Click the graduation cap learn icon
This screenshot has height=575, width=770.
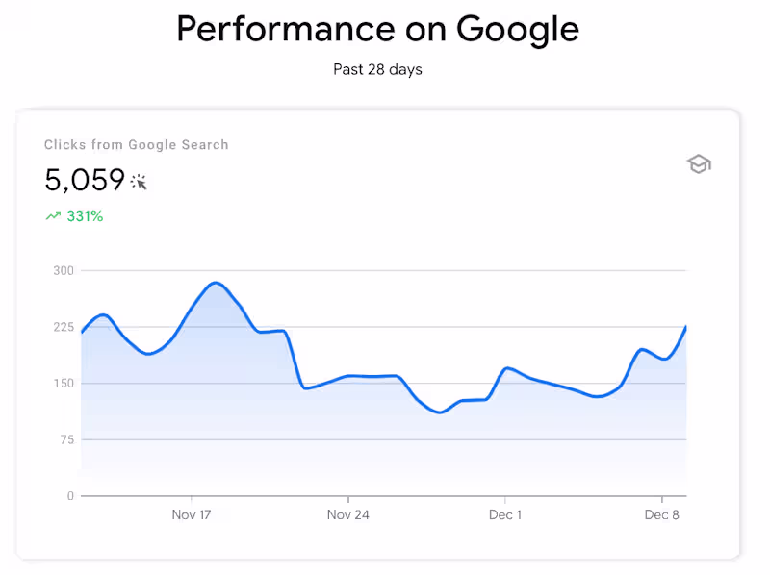(699, 164)
